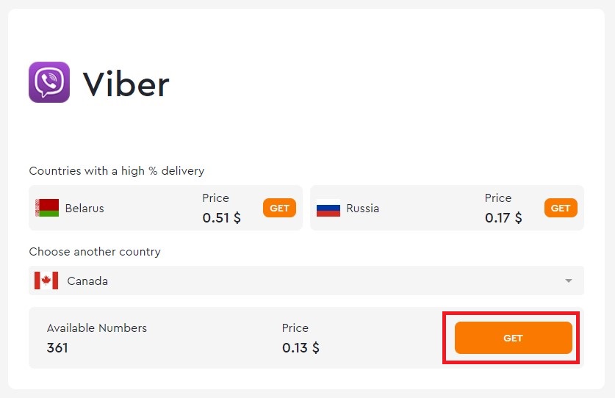Image resolution: width=615 pixels, height=398 pixels.
Task: Select the Russia country name
Action: click(x=362, y=209)
